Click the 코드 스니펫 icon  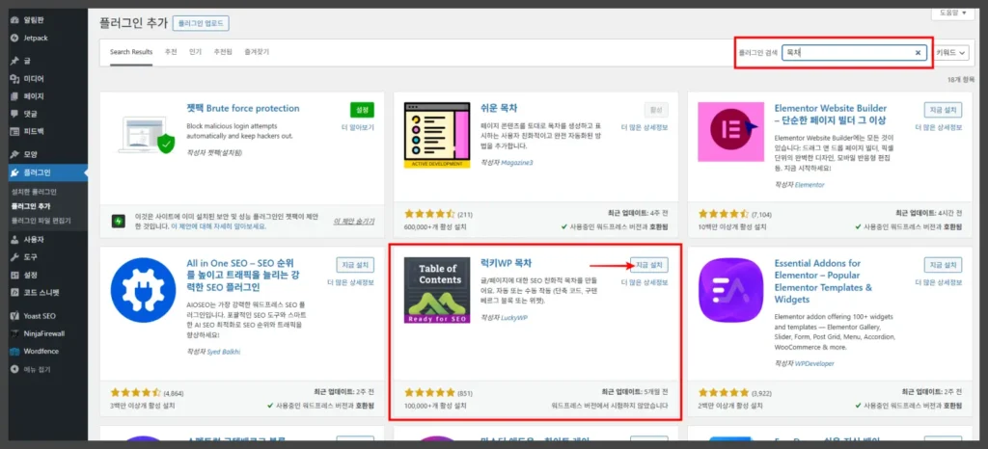coord(15,292)
